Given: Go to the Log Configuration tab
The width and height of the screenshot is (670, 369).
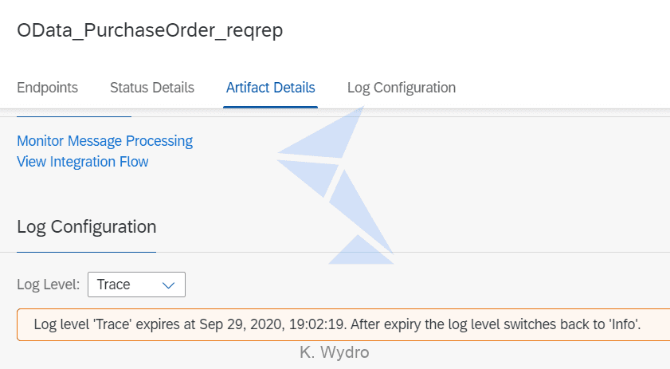Looking at the screenshot, I should point(402,88).
